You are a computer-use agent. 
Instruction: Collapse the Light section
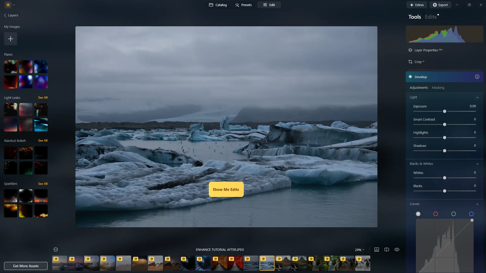(477, 98)
